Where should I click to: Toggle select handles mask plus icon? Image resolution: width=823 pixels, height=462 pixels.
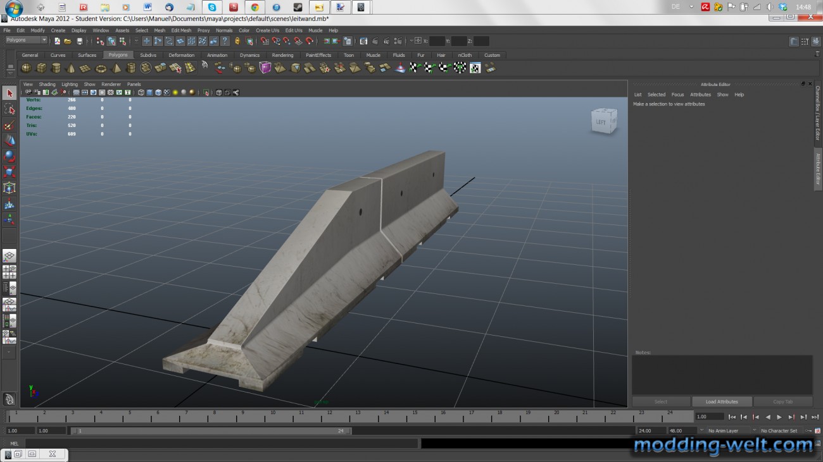tap(147, 41)
